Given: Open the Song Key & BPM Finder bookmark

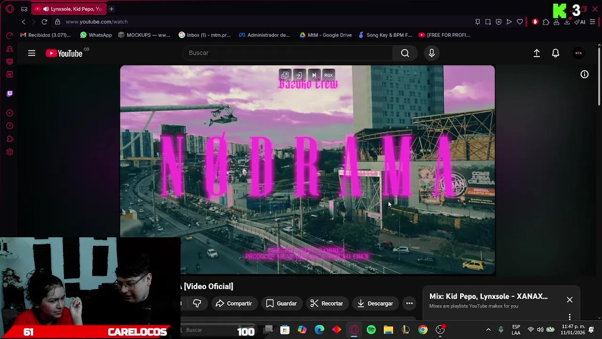Looking at the screenshot, I should pyautogui.click(x=385, y=35).
